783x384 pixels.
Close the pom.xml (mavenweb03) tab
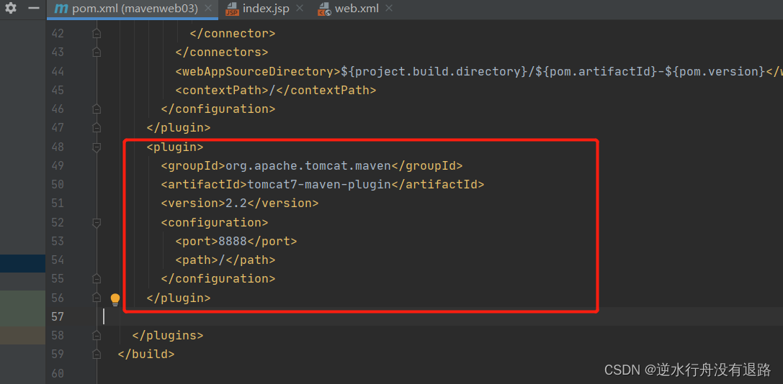click(x=208, y=9)
